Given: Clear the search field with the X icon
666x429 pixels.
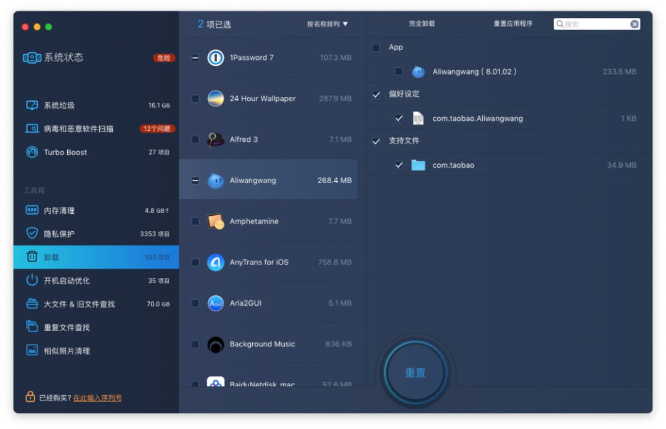Looking at the screenshot, I should [634, 24].
